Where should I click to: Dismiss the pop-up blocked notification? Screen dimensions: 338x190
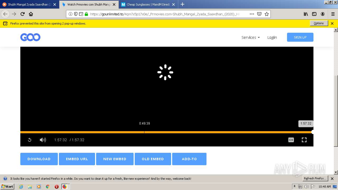point(332,23)
